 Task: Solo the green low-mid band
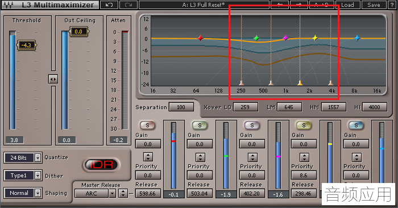coord(200,125)
